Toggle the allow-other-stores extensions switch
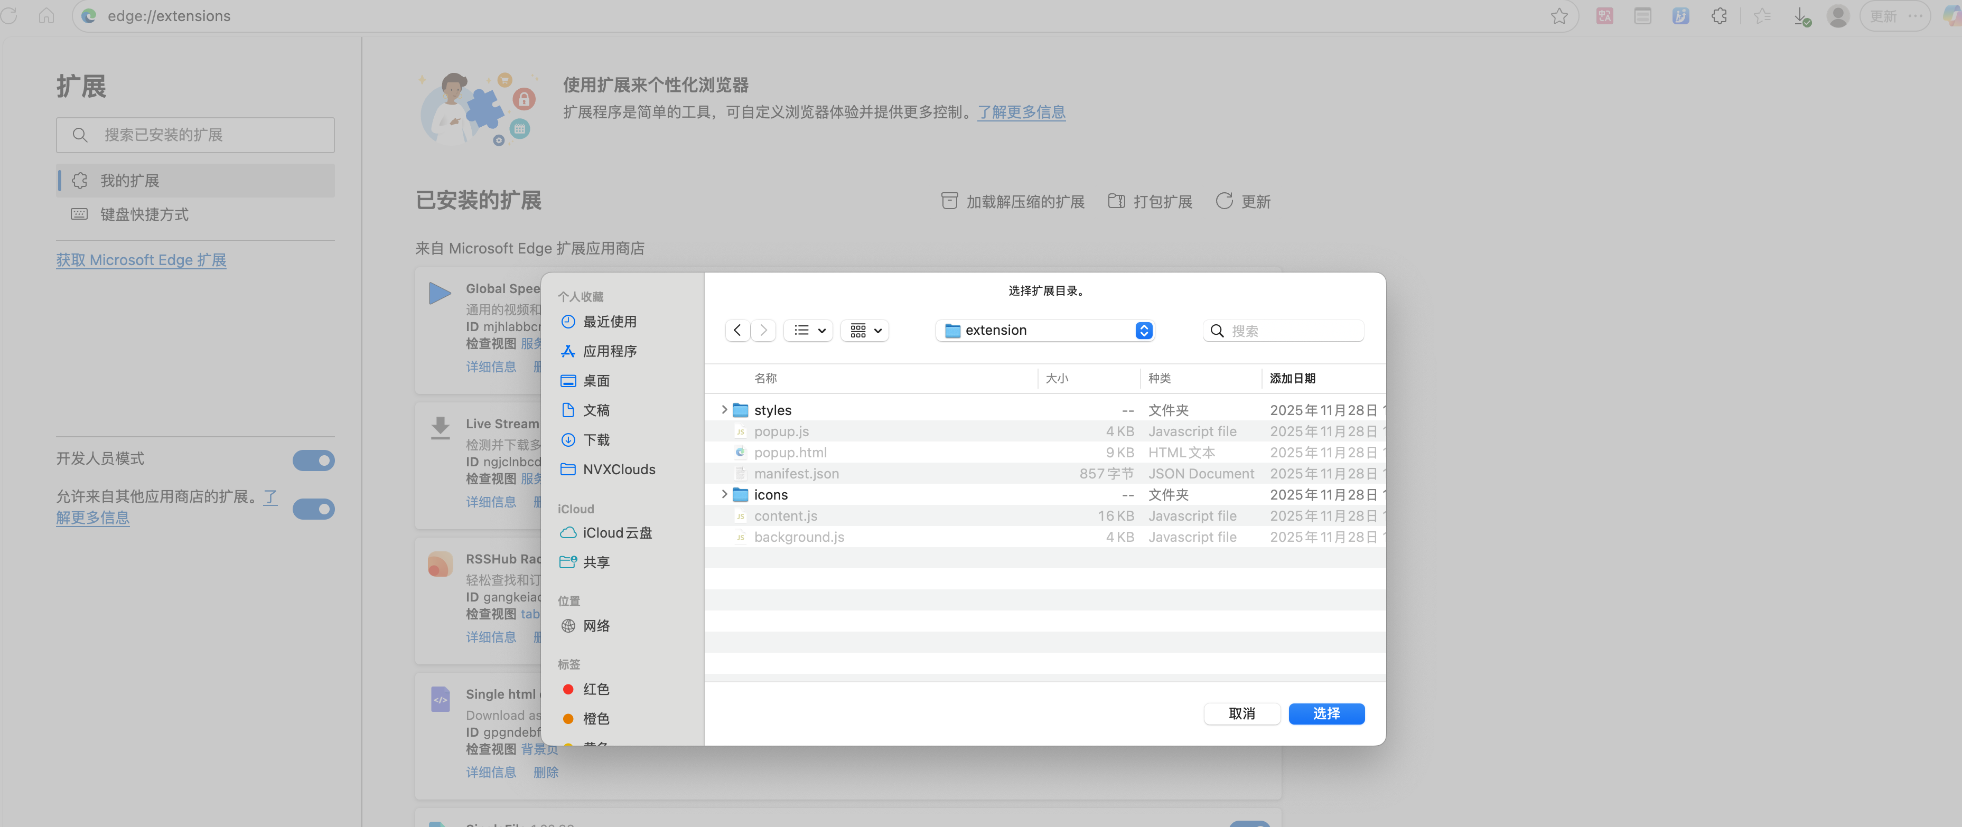The width and height of the screenshot is (1962, 827). coord(313,509)
